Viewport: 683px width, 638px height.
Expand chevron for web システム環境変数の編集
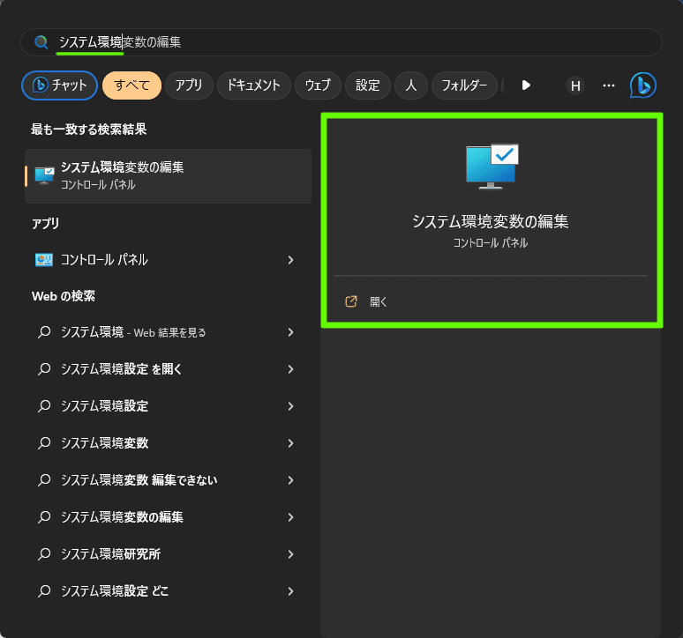290,517
